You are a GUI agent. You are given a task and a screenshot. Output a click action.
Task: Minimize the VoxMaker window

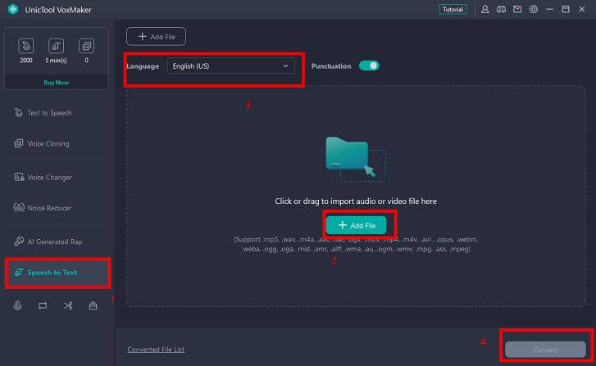click(549, 9)
